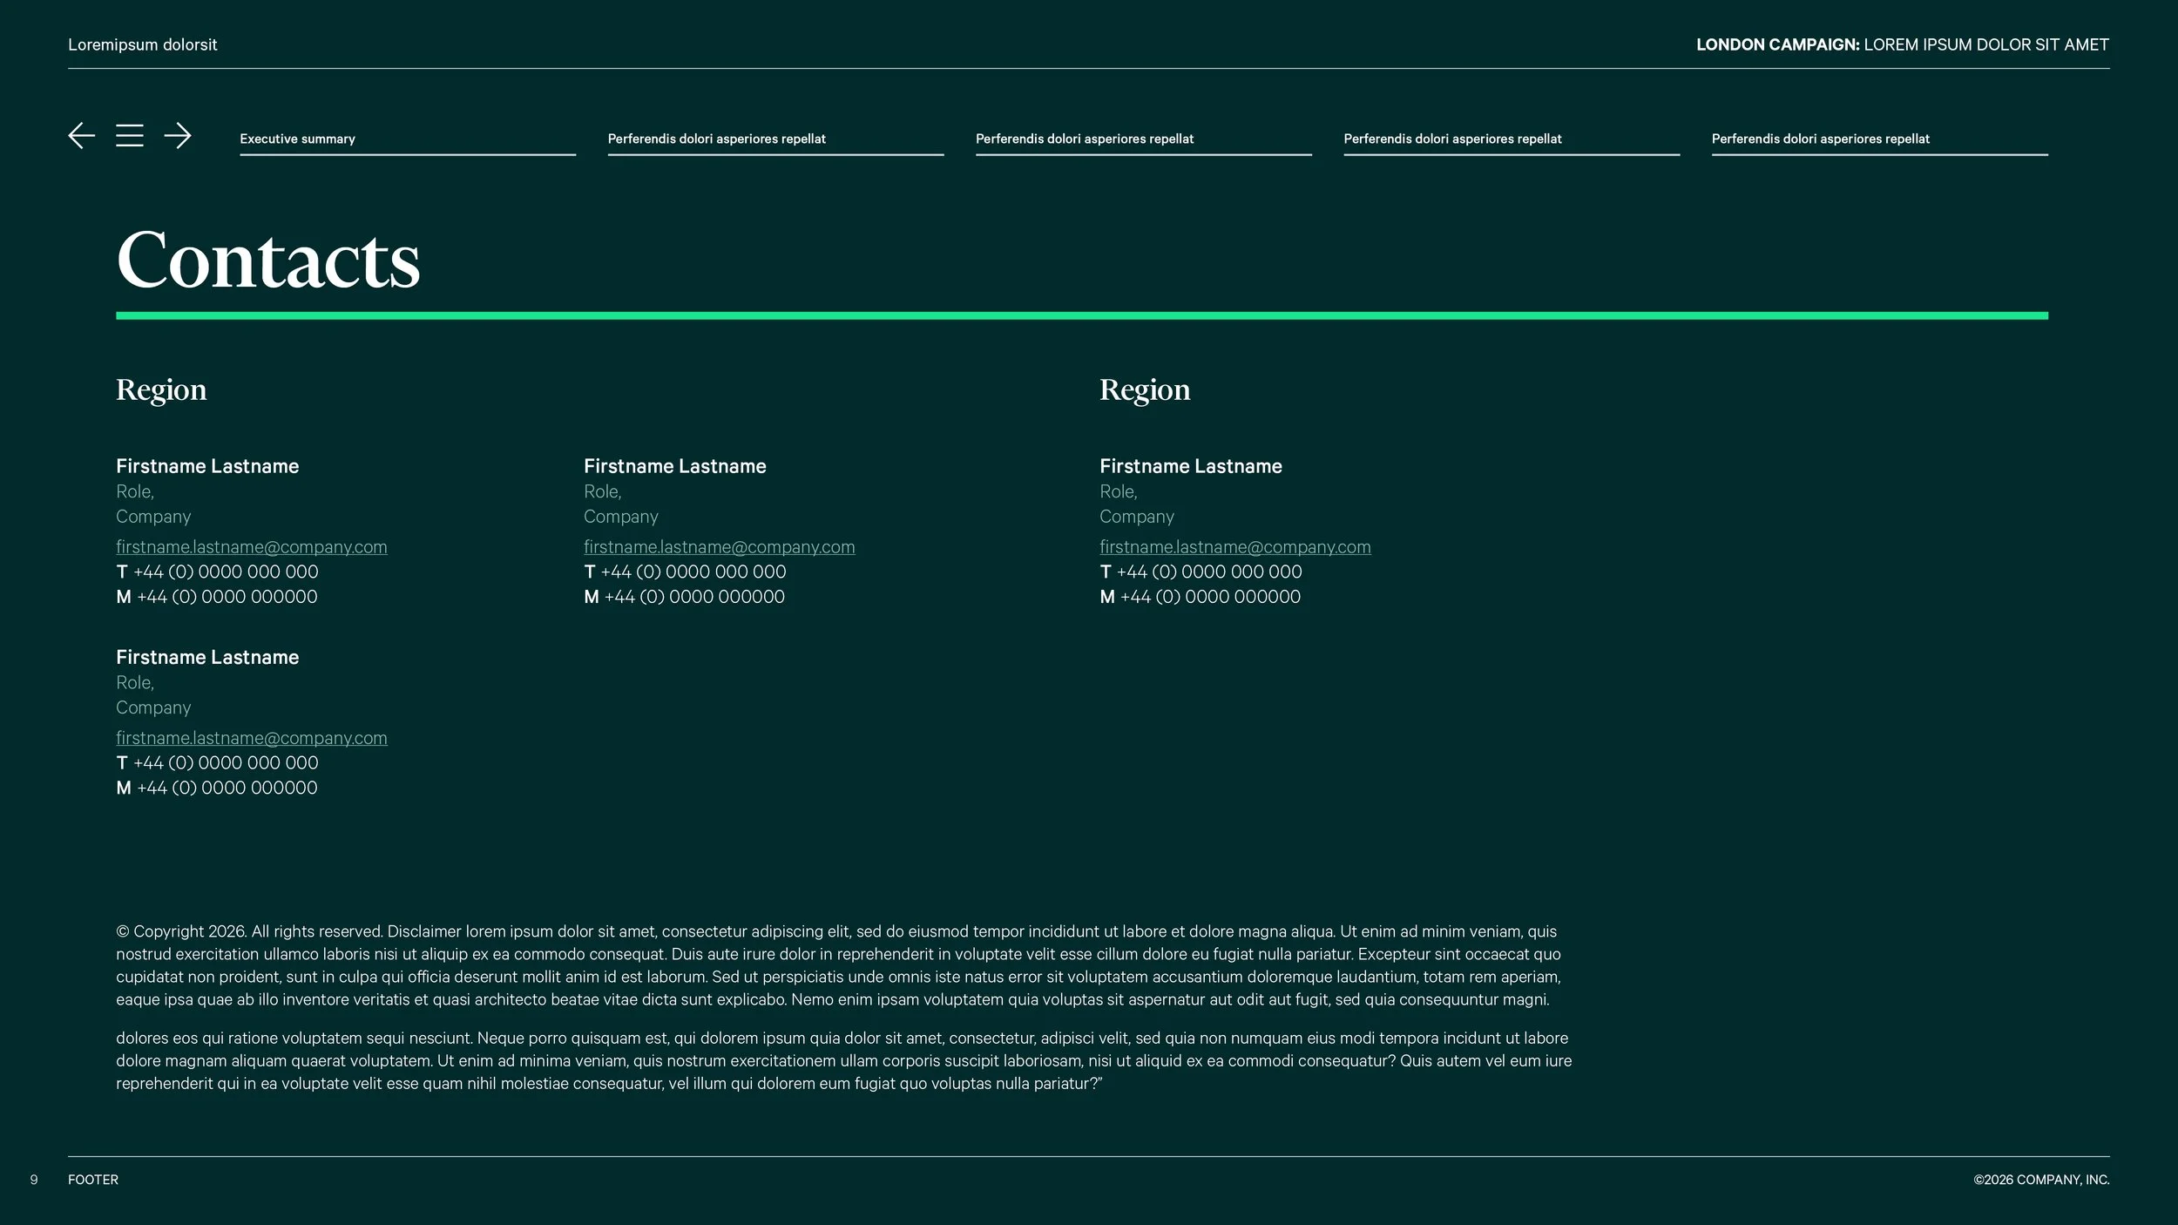Image resolution: width=2178 pixels, height=1225 pixels.
Task: Click the right Region heading
Action: [1144, 390]
